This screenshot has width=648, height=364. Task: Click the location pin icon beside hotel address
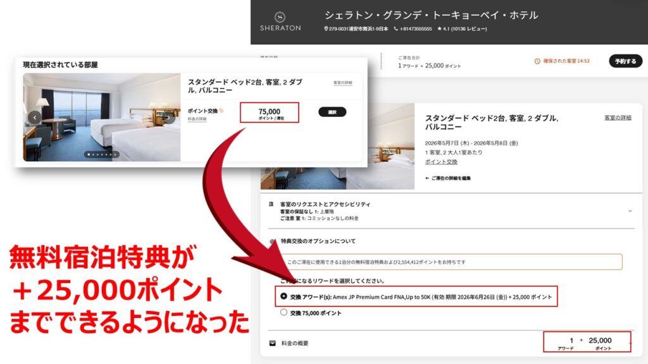[x=326, y=29]
